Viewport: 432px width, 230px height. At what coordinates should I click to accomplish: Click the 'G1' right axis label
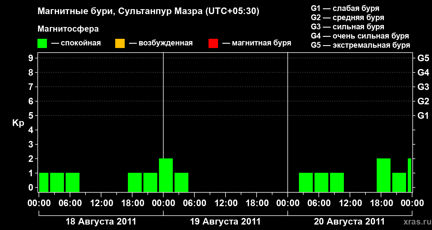pos(423,116)
